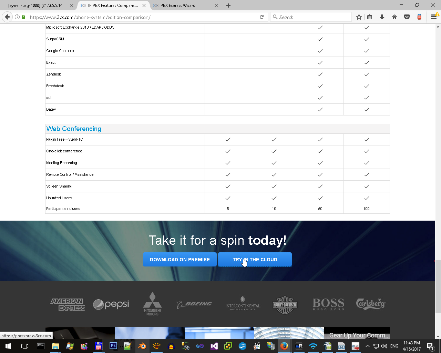Open the Windows Start menu
The width and height of the screenshot is (441, 353).
(x=8, y=346)
